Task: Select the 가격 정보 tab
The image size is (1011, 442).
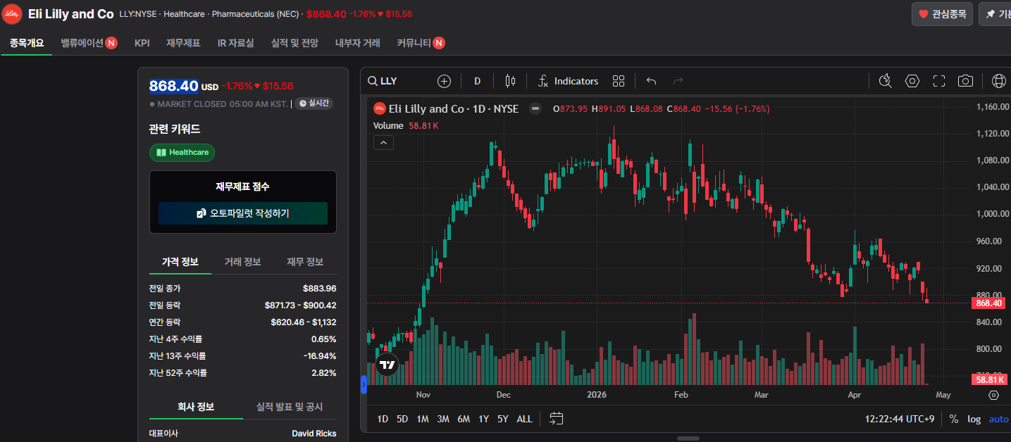Action: [x=180, y=262]
